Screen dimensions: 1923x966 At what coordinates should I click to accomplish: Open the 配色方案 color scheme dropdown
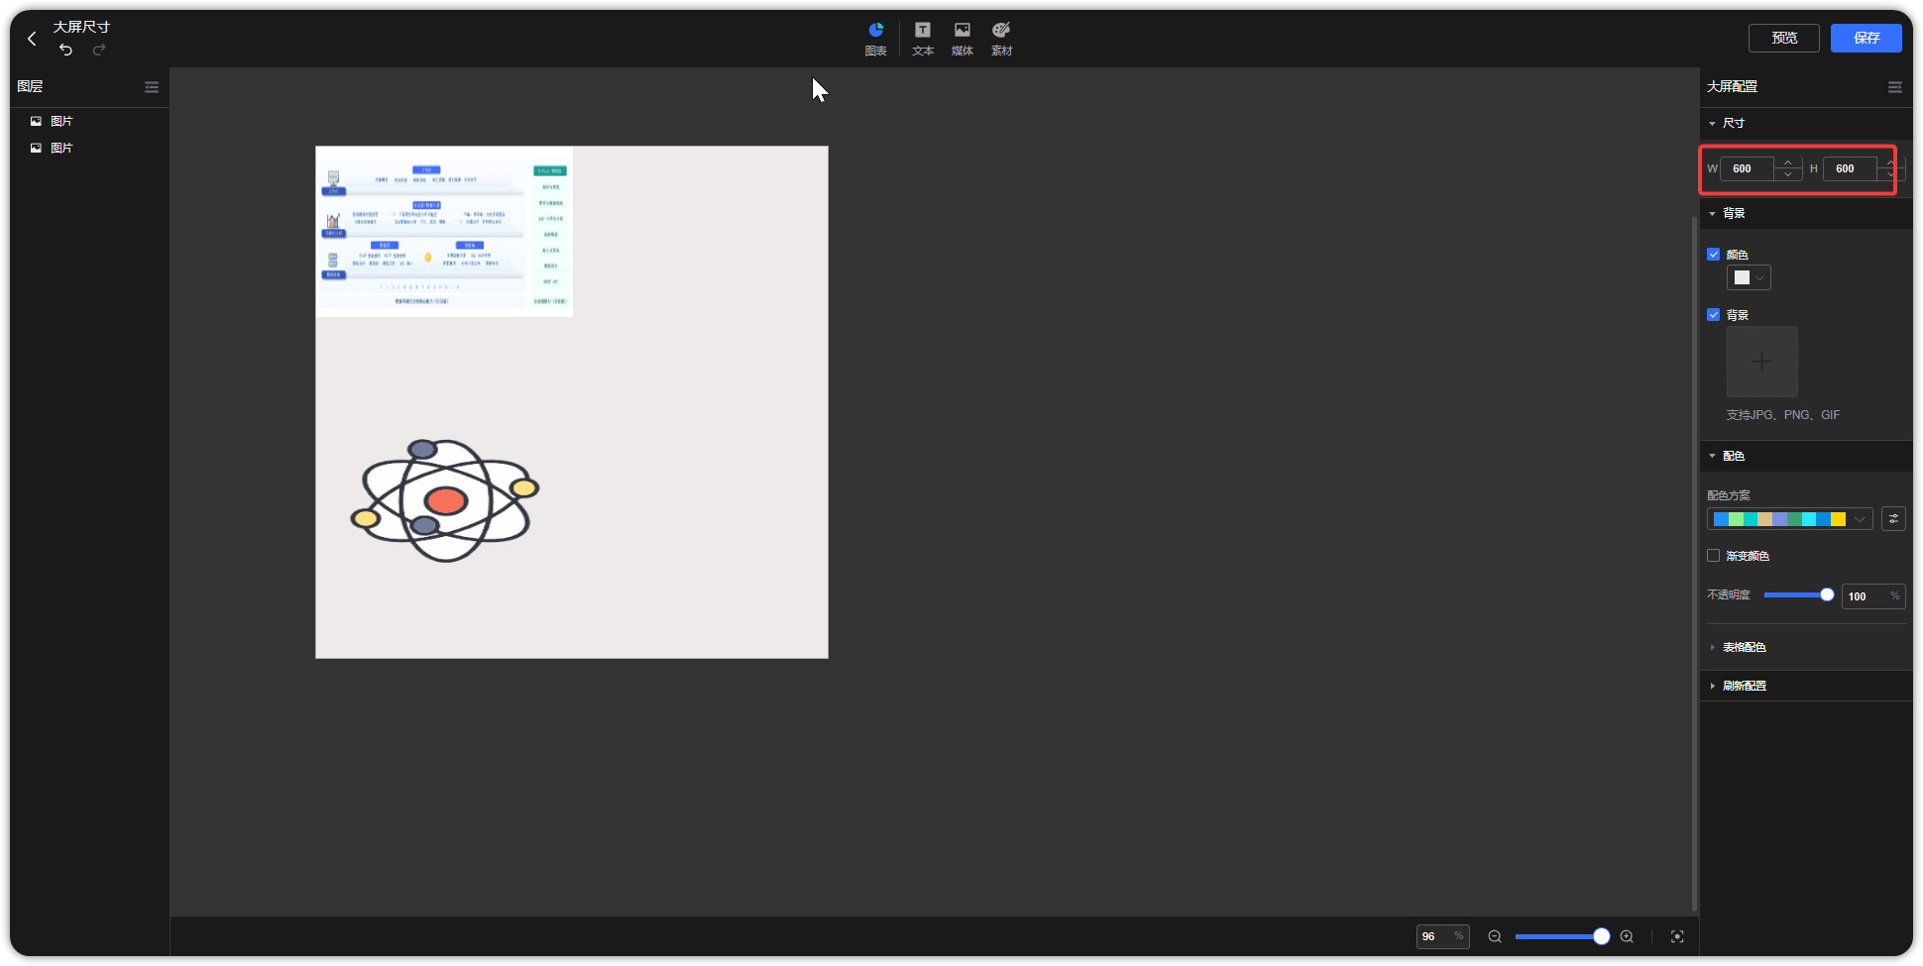pos(1861,518)
